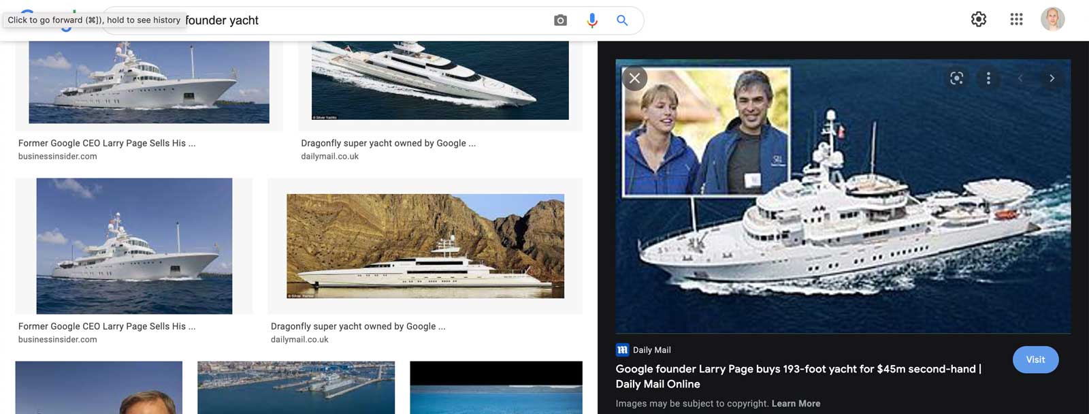This screenshot has height=414, width=1089.
Task: Open search by image via camera icon
Action: [559, 20]
